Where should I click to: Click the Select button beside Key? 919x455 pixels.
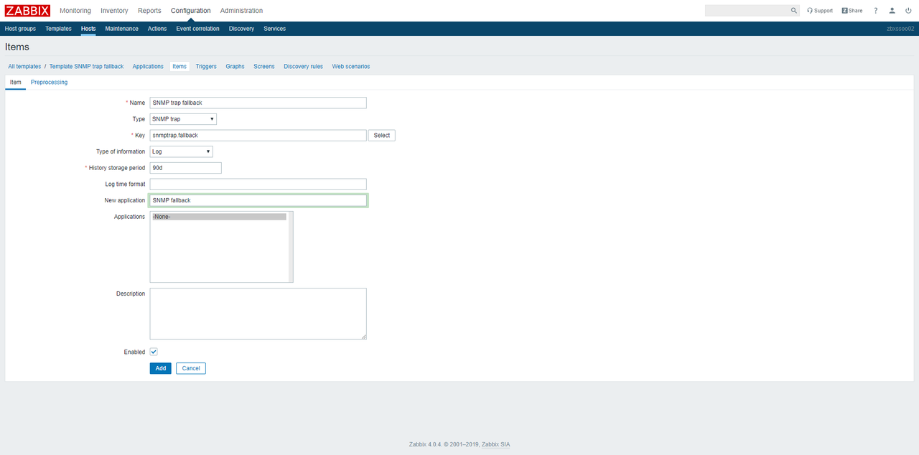(381, 135)
